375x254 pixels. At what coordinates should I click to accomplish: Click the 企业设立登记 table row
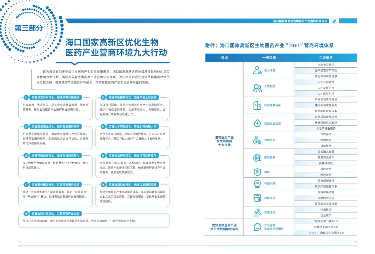click(x=325, y=65)
